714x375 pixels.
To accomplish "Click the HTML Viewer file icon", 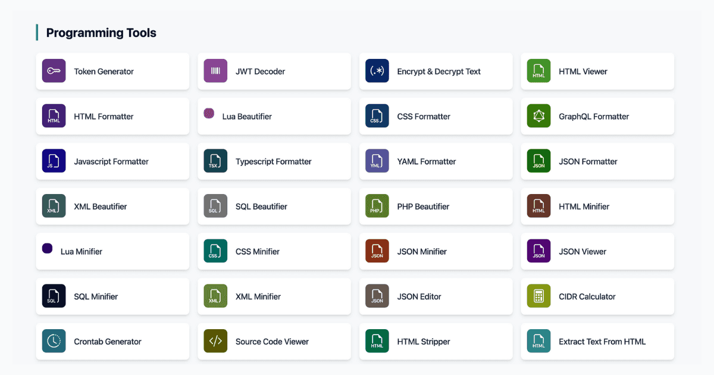I will 538,71.
